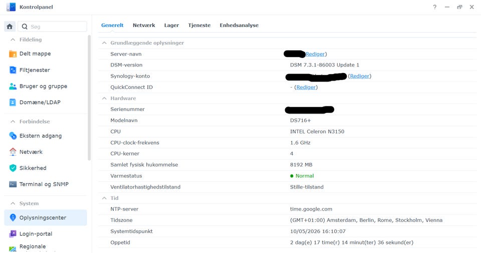481x253 pixels.
Task: Click Rediger link for Server-navn
Action: coord(315,54)
